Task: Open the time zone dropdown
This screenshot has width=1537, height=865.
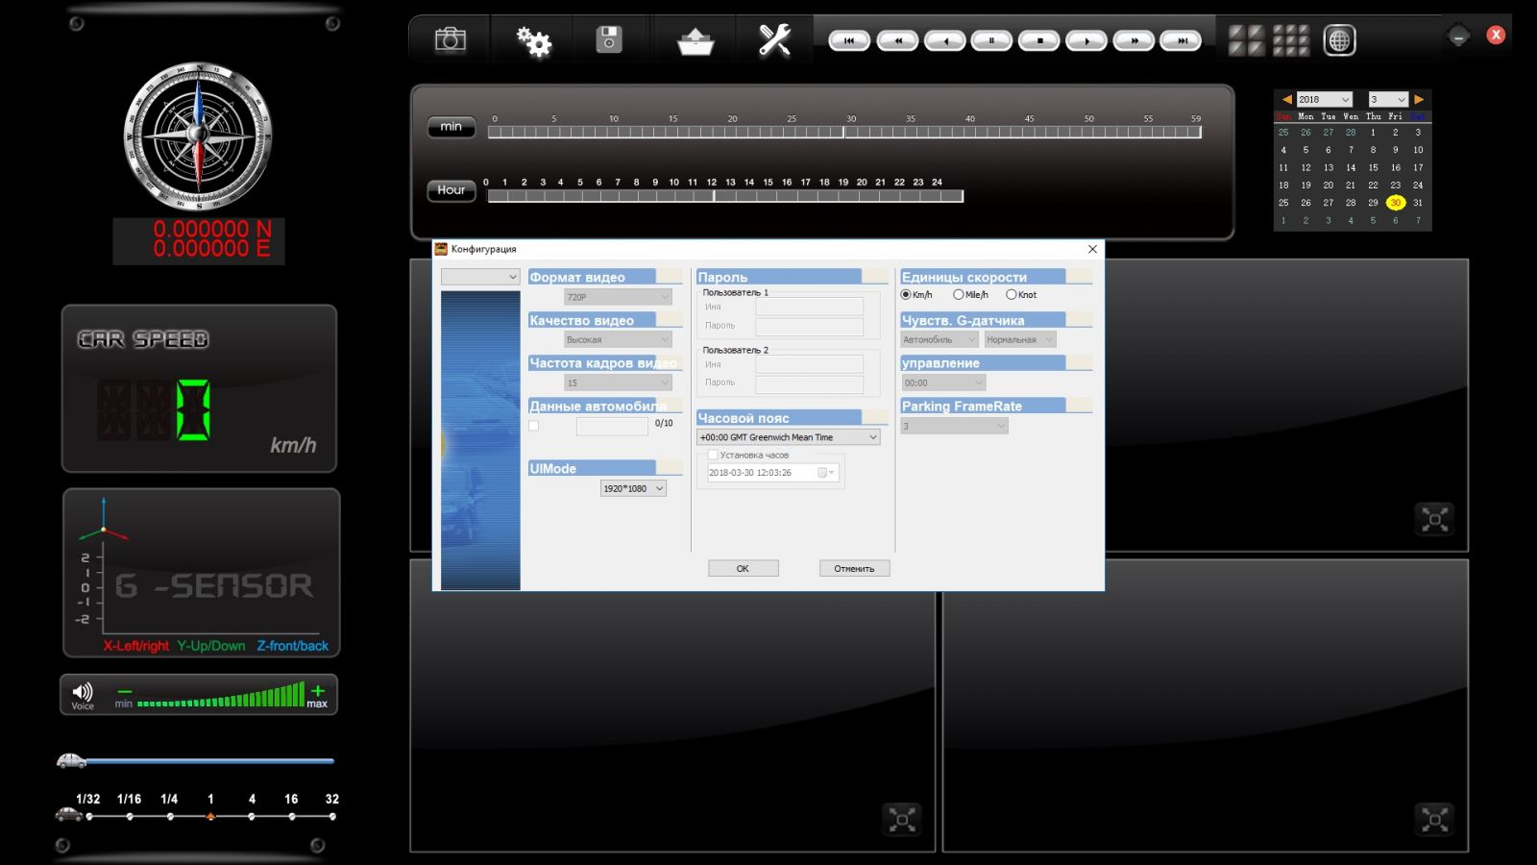Action: [788, 437]
